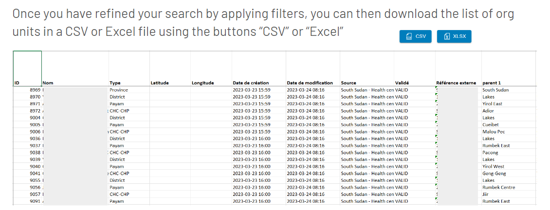Viewport: 550px width, 210px height.
Task: Select the cell with ID 8969
Action: [x=27, y=90]
